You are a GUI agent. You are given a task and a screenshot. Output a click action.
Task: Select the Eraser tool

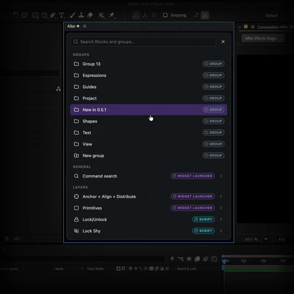pyautogui.click(x=90, y=15)
